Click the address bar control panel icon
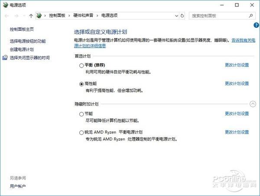The height and width of the screenshot is (196, 260). [x=39, y=16]
